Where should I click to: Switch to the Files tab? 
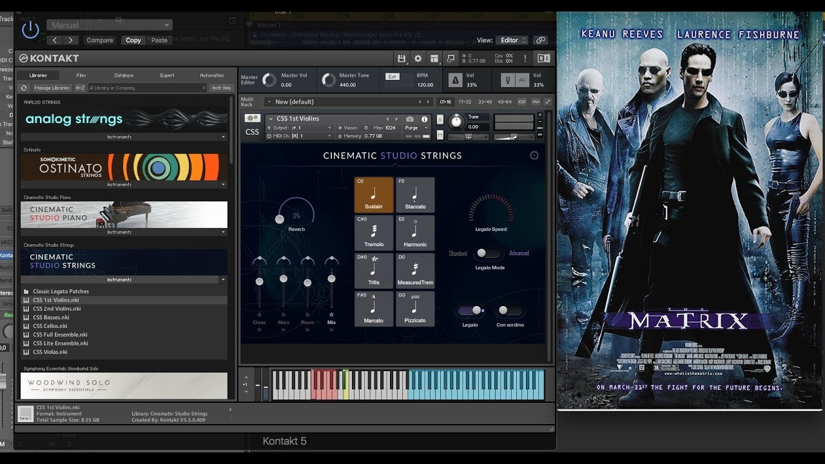pos(81,75)
